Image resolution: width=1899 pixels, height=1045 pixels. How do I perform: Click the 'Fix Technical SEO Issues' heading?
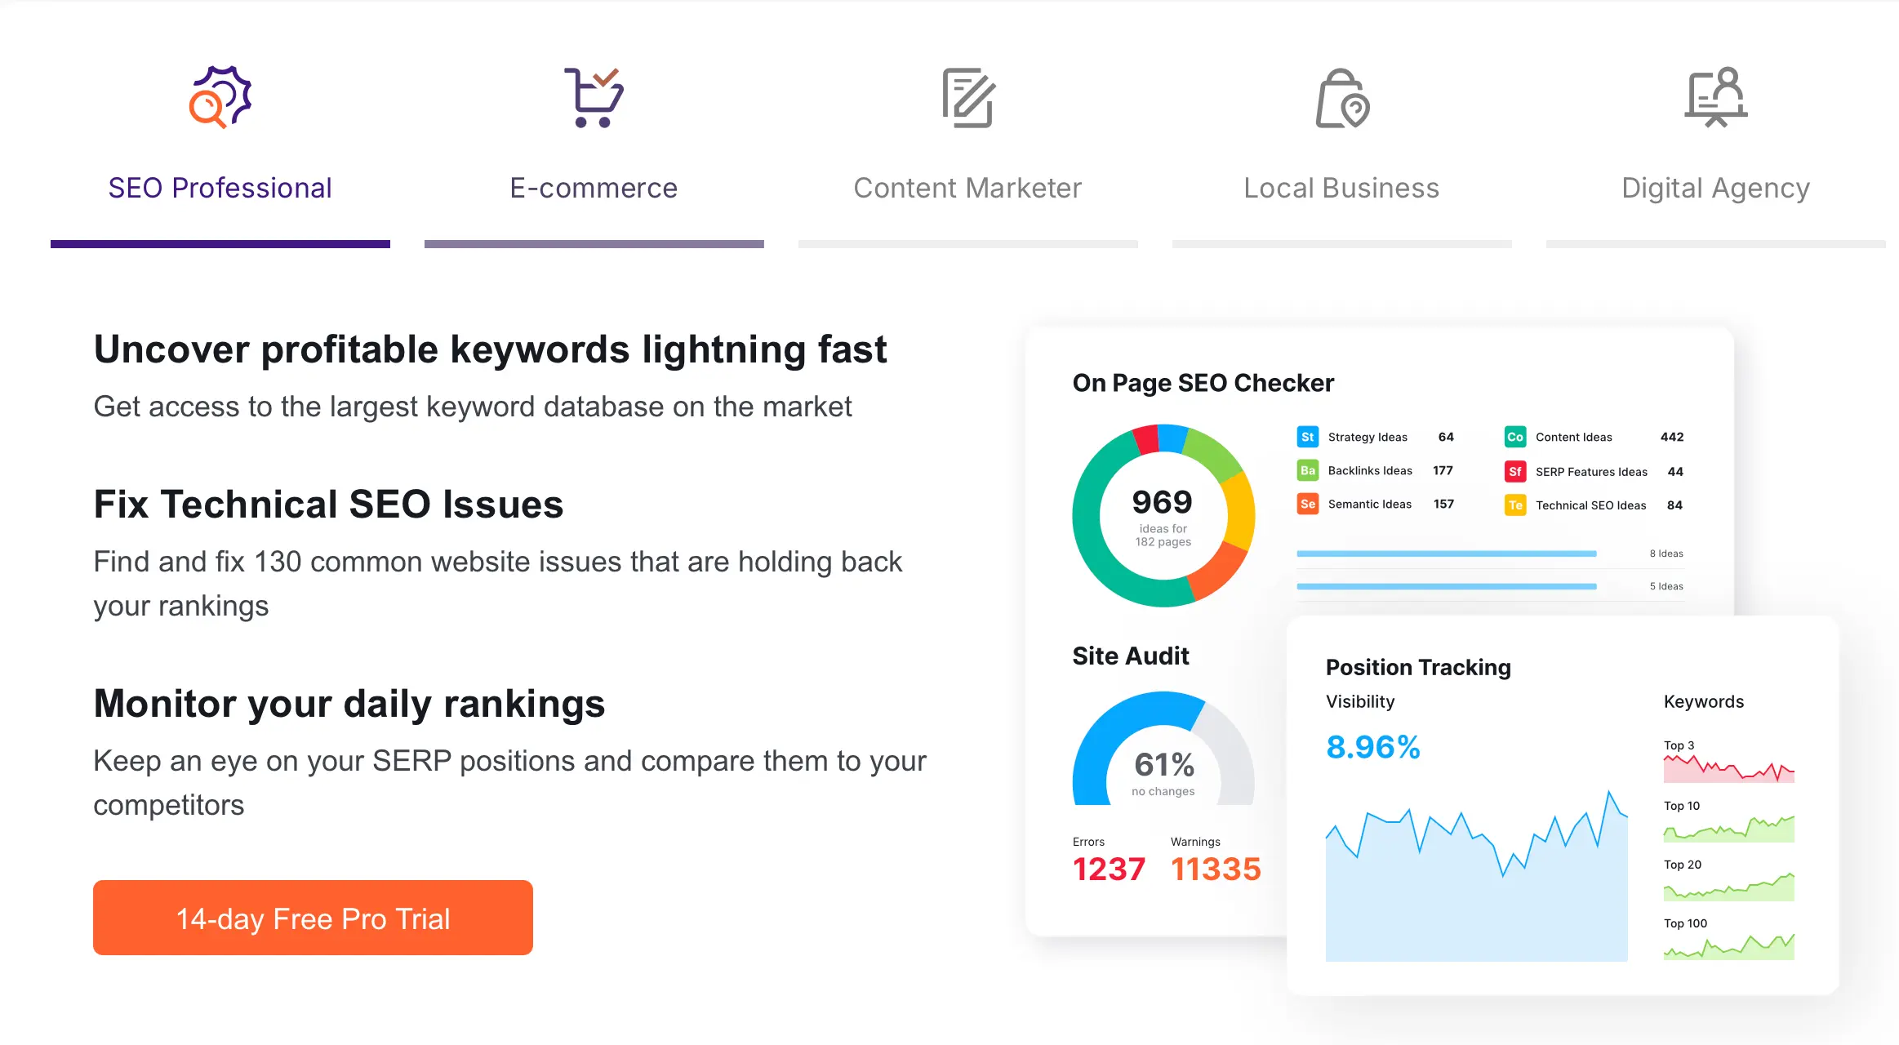[x=328, y=504]
